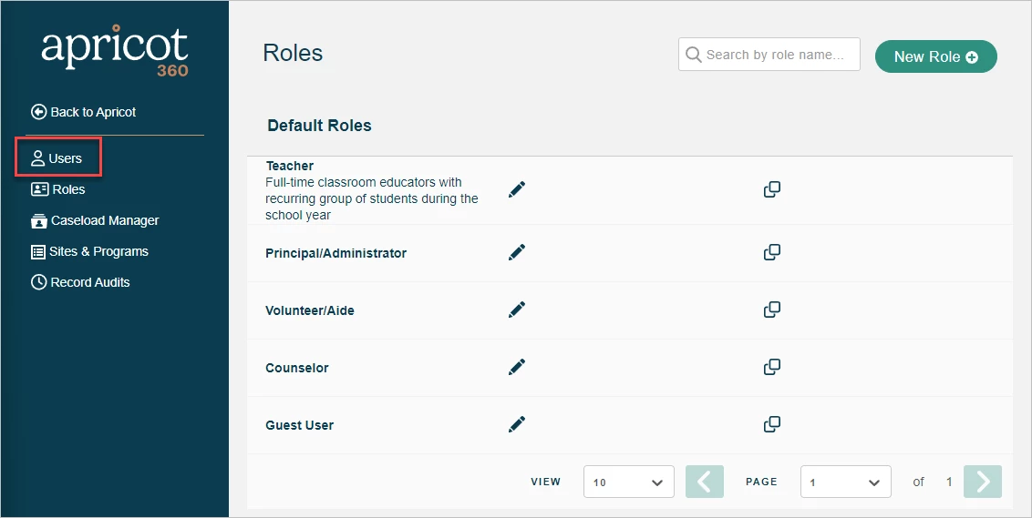Open the Users section label
Image resolution: width=1032 pixels, height=518 pixels.
click(x=65, y=158)
